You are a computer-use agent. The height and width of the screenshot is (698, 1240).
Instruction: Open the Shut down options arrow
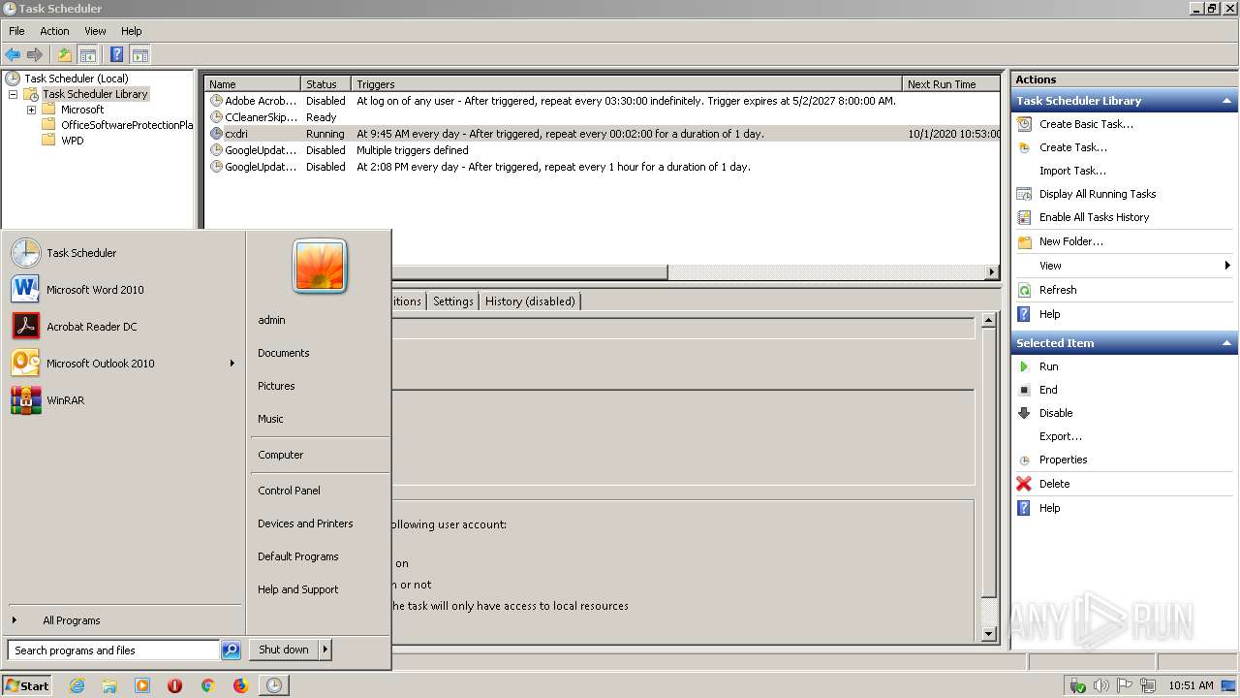click(325, 650)
